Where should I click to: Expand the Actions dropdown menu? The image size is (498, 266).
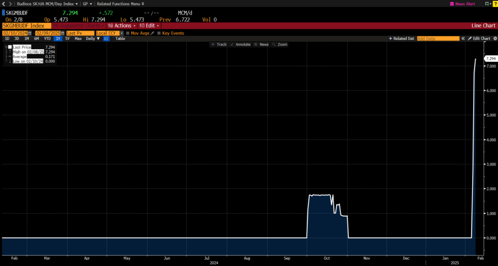[120, 25]
